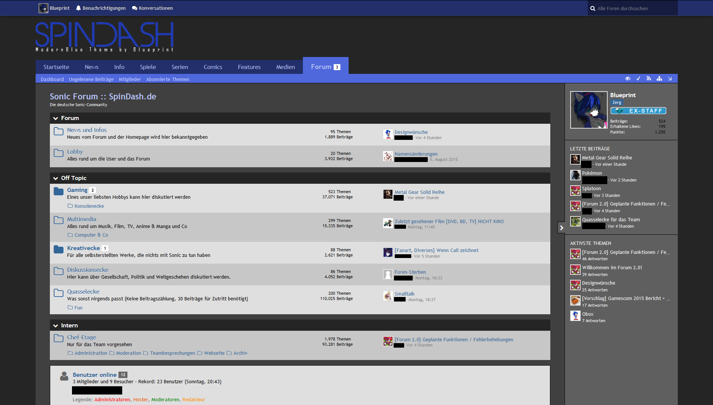This screenshot has width=713, height=405.
Task: Collapse the Forum category
Action: click(x=55, y=118)
